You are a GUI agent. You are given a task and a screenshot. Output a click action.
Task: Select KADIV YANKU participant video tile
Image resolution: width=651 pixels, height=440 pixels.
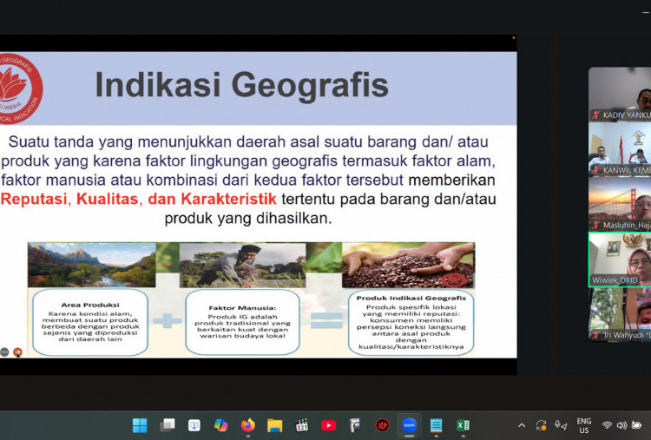[x=620, y=95]
